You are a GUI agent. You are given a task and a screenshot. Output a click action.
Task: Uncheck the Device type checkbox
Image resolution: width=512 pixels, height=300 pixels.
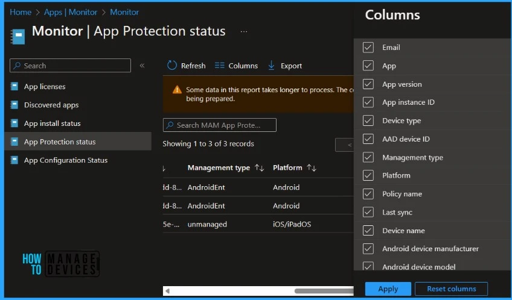tap(368, 120)
